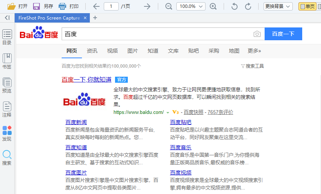The height and width of the screenshot is (194, 321).
Task: Select the 视频 search tab
Action: pos(112,51)
